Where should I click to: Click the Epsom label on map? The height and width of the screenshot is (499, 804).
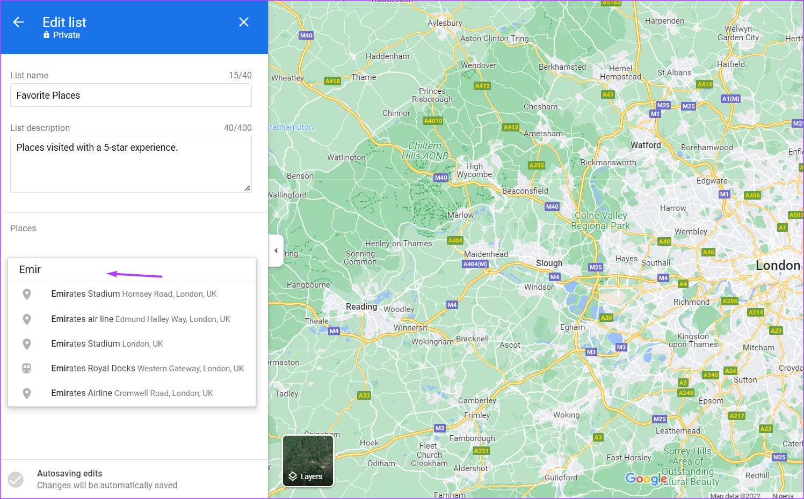click(711, 401)
